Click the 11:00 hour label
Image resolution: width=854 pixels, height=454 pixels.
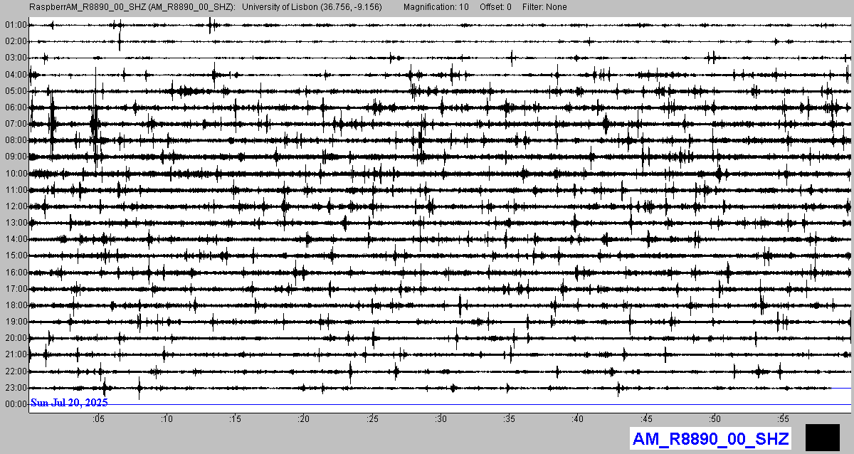click(x=16, y=190)
